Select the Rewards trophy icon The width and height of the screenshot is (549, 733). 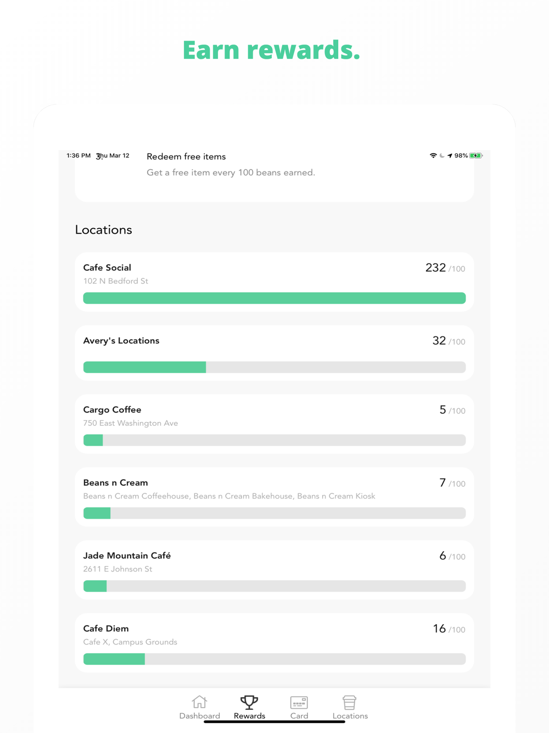coord(249,702)
